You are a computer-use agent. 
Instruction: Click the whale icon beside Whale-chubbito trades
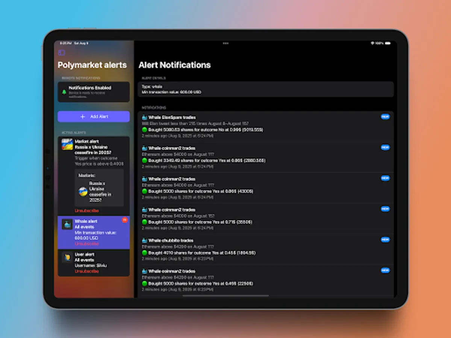pyautogui.click(x=144, y=240)
